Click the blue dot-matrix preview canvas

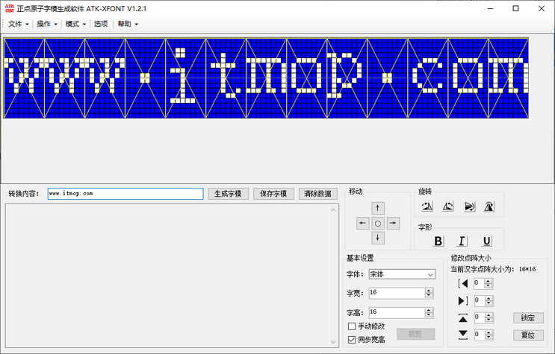coord(266,78)
